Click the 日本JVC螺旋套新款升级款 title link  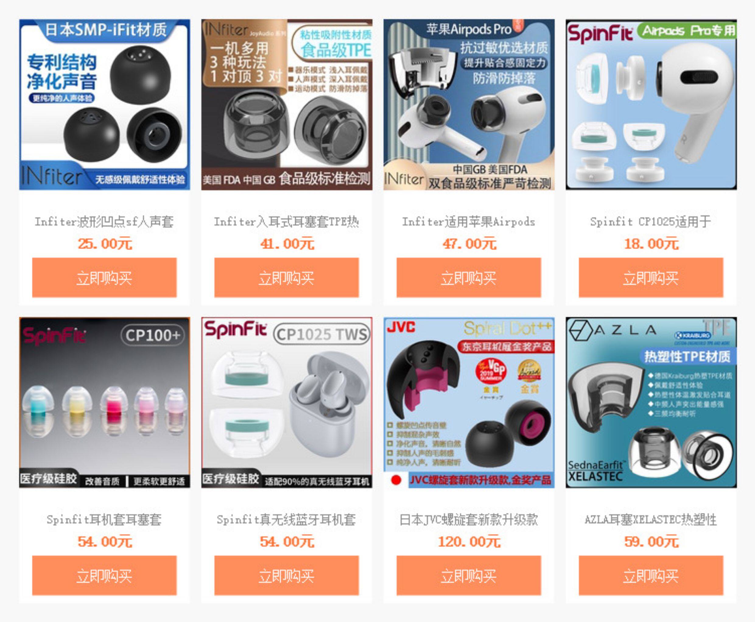(x=469, y=519)
